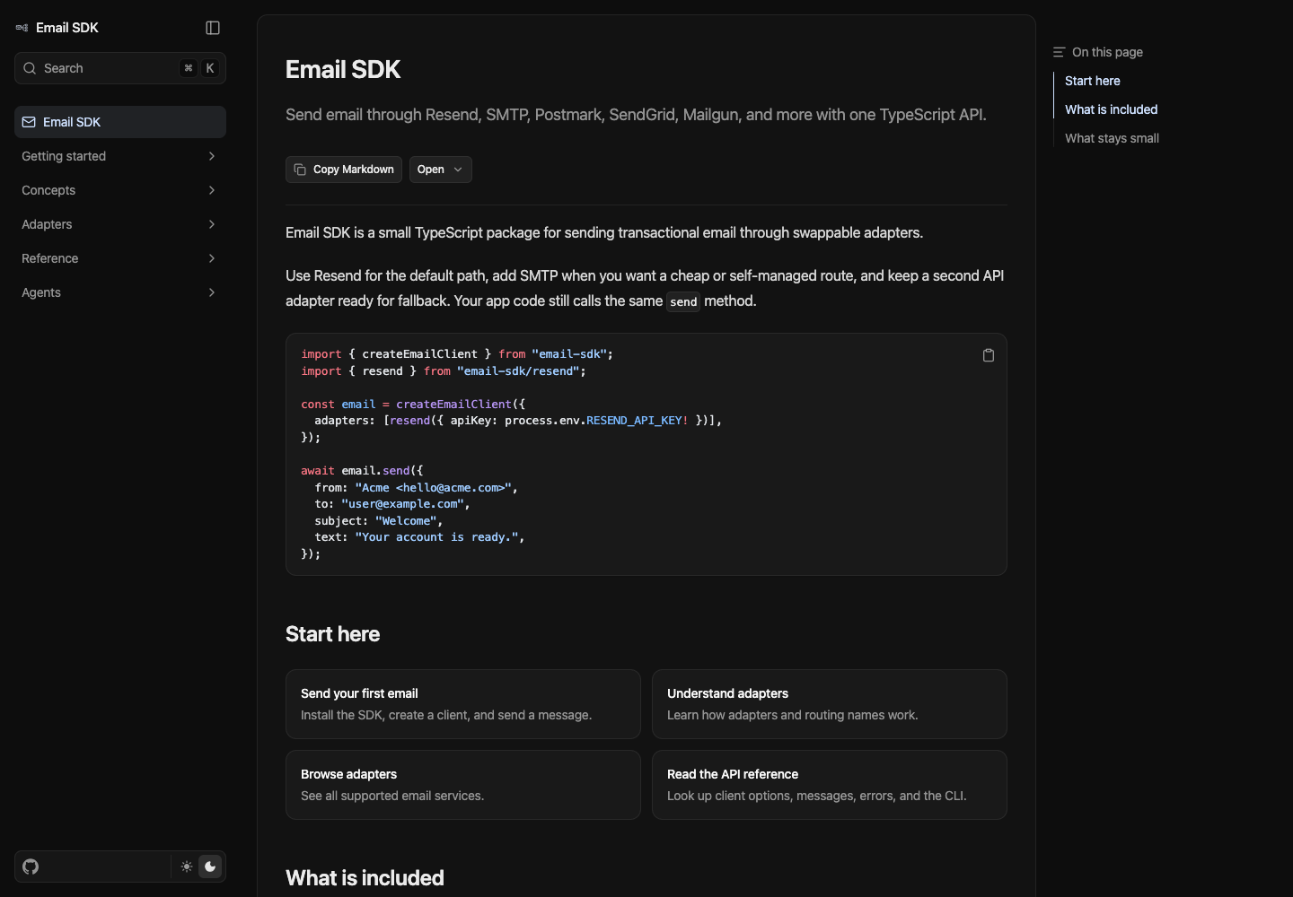This screenshot has height=897, width=1293.
Task: Open the Adapters sidebar section
Action: 120,224
